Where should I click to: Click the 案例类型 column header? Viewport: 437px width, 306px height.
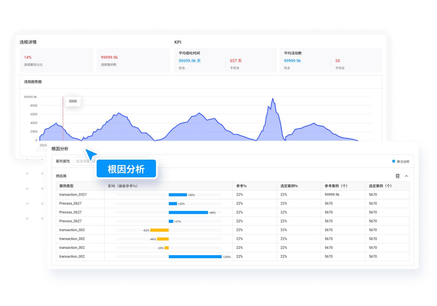pos(66,186)
